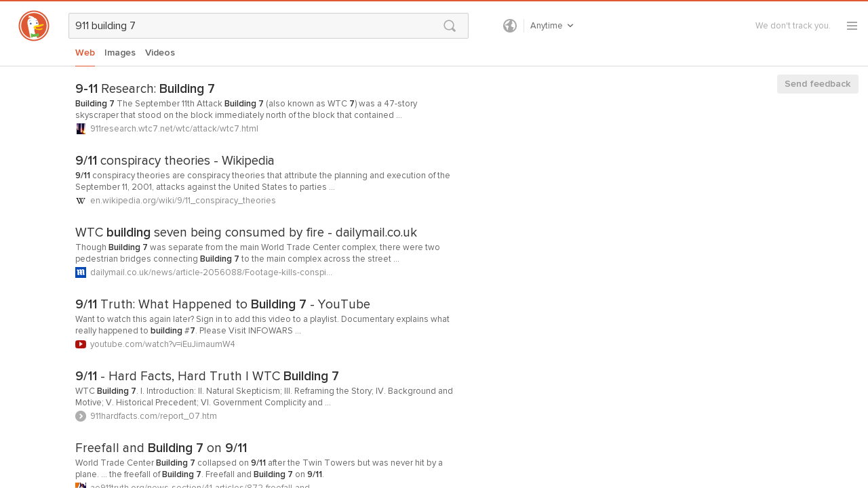Viewport: 868px width, 488px height.
Task: Open the hamburger menu icon
Action: click(852, 26)
